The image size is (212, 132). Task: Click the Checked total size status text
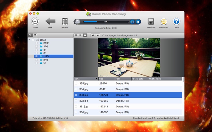[x=156, y=118]
